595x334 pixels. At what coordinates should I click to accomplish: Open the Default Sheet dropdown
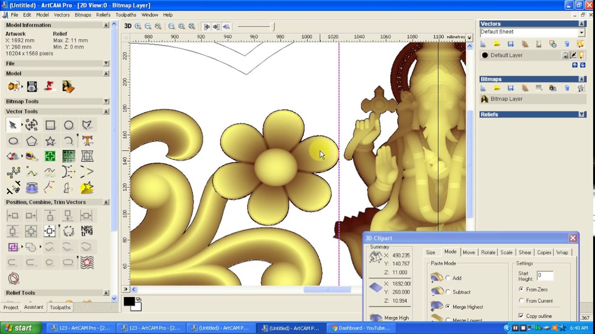click(582, 32)
